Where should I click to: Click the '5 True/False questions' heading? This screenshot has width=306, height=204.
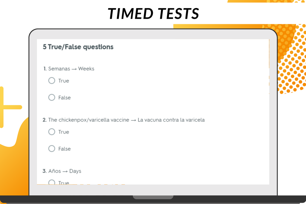pyautogui.click(x=78, y=47)
